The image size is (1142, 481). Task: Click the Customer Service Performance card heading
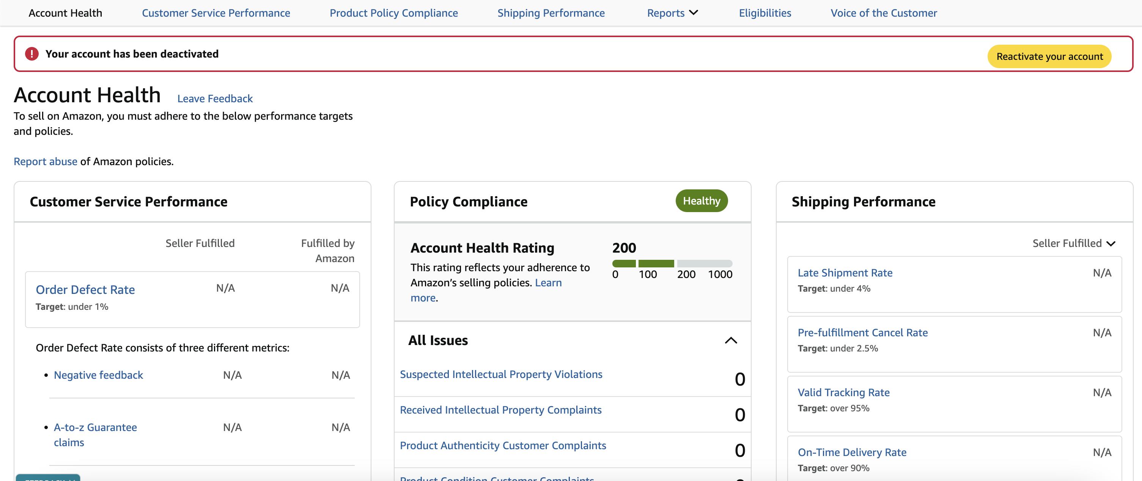[129, 202]
